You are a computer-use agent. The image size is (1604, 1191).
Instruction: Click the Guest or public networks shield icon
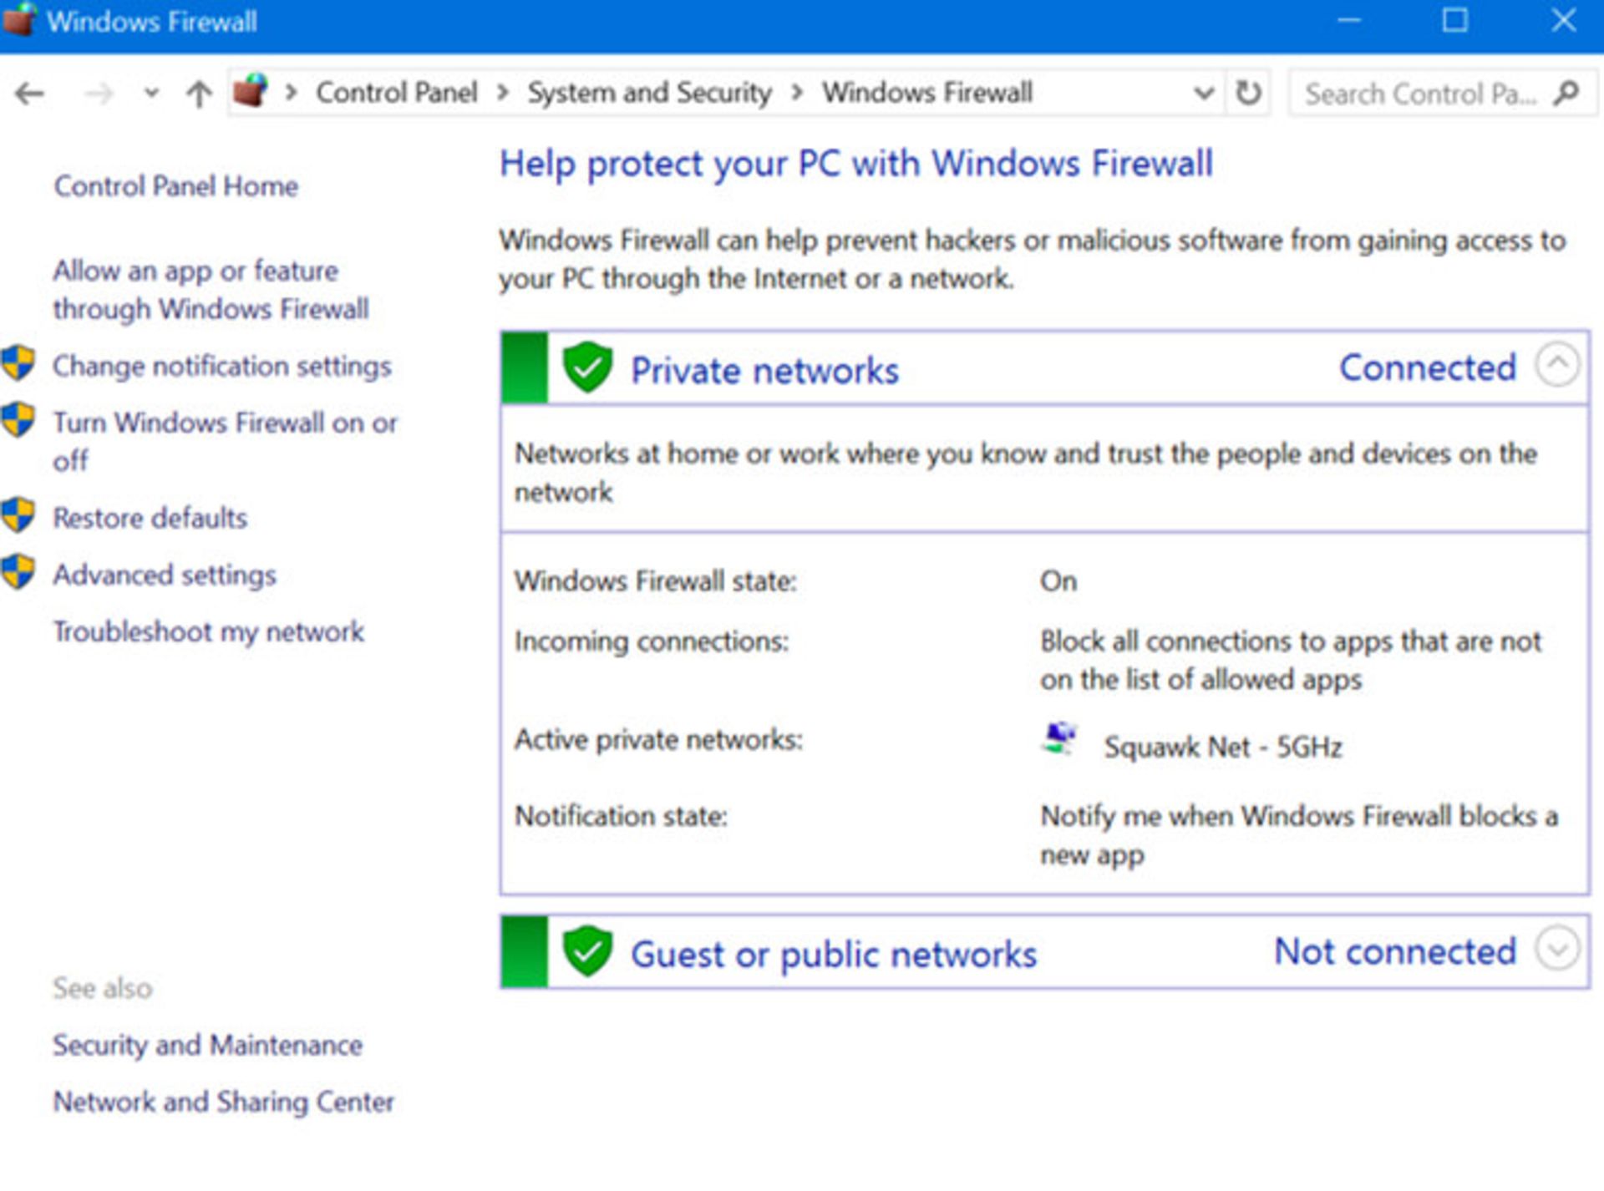click(x=587, y=951)
